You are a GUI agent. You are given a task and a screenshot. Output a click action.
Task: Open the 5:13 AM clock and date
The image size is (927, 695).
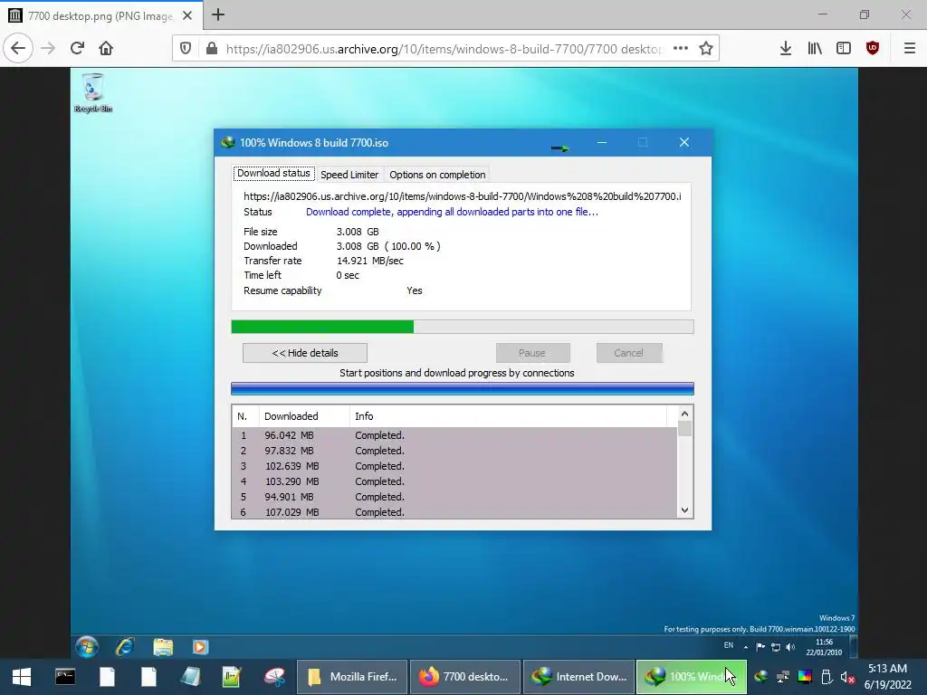[x=887, y=677]
